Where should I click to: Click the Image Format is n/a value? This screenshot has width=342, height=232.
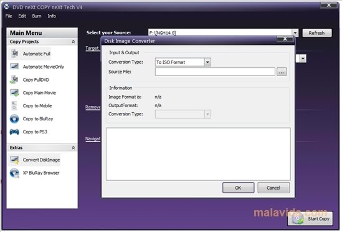point(158,97)
